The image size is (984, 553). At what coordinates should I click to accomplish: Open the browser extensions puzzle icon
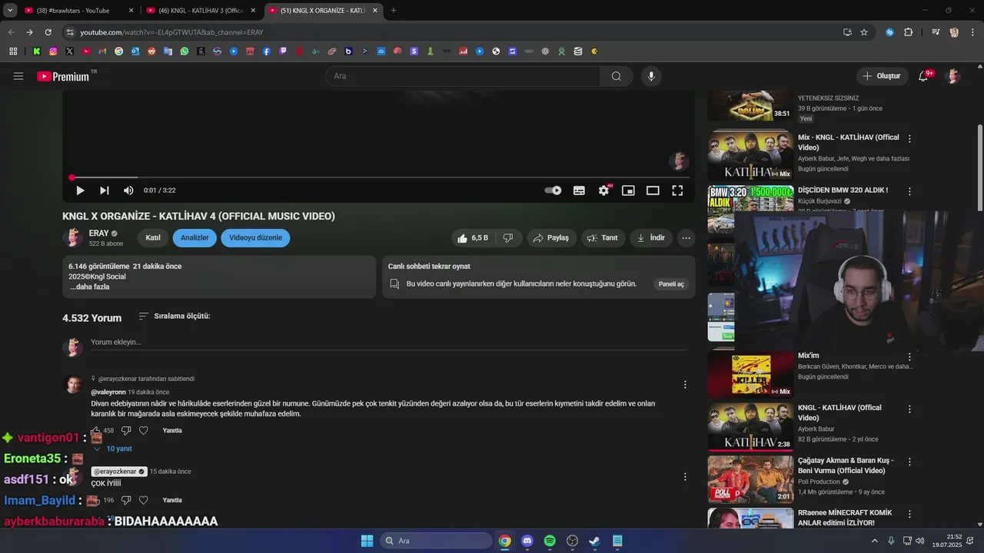coord(909,32)
